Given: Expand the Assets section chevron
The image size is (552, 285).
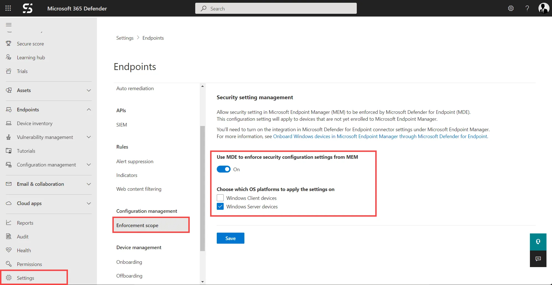Looking at the screenshot, I should tap(89, 90).
